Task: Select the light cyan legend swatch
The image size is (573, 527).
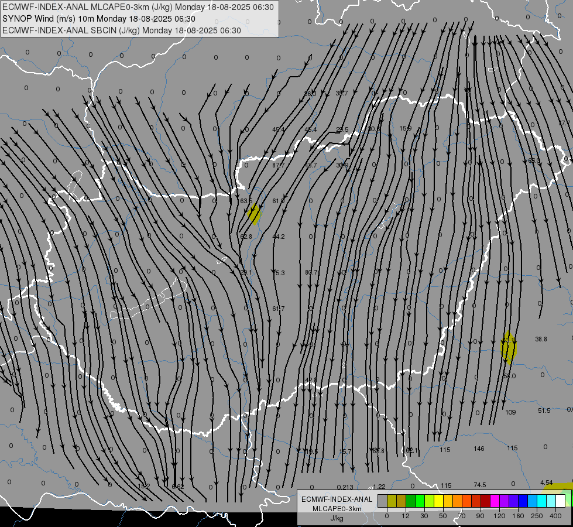Action: click(x=551, y=501)
